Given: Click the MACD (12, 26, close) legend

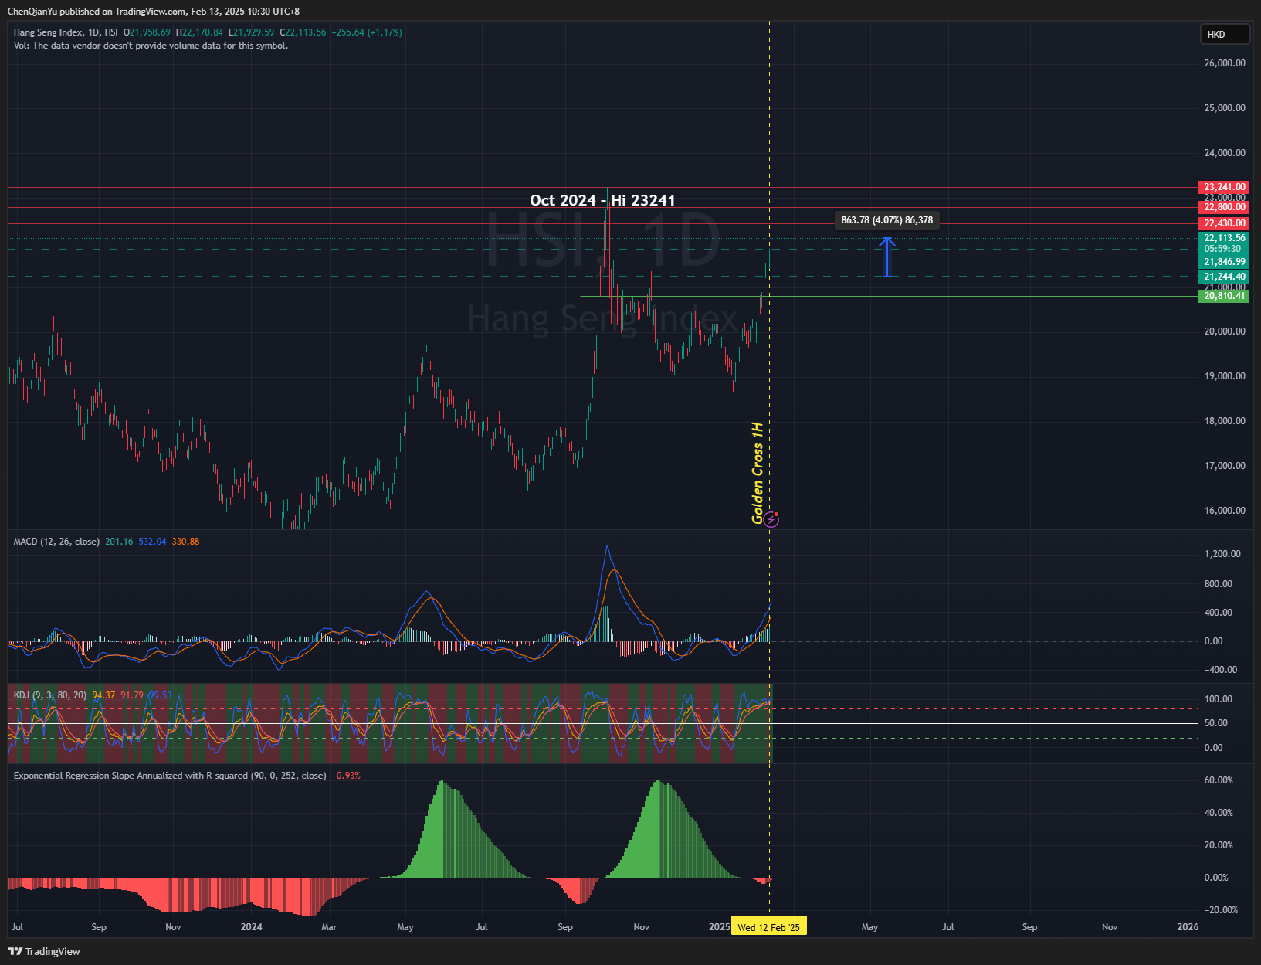Looking at the screenshot, I should (x=56, y=542).
